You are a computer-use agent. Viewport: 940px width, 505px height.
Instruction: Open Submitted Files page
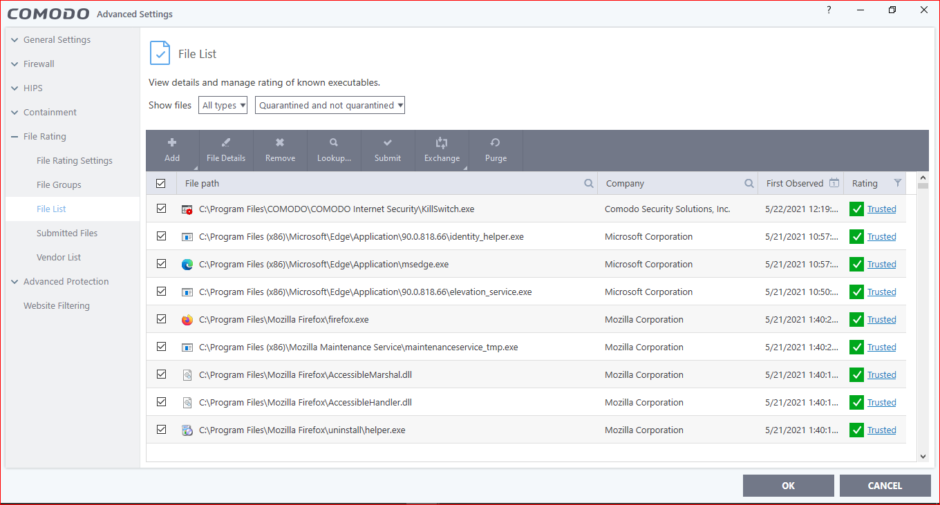[67, 233]
